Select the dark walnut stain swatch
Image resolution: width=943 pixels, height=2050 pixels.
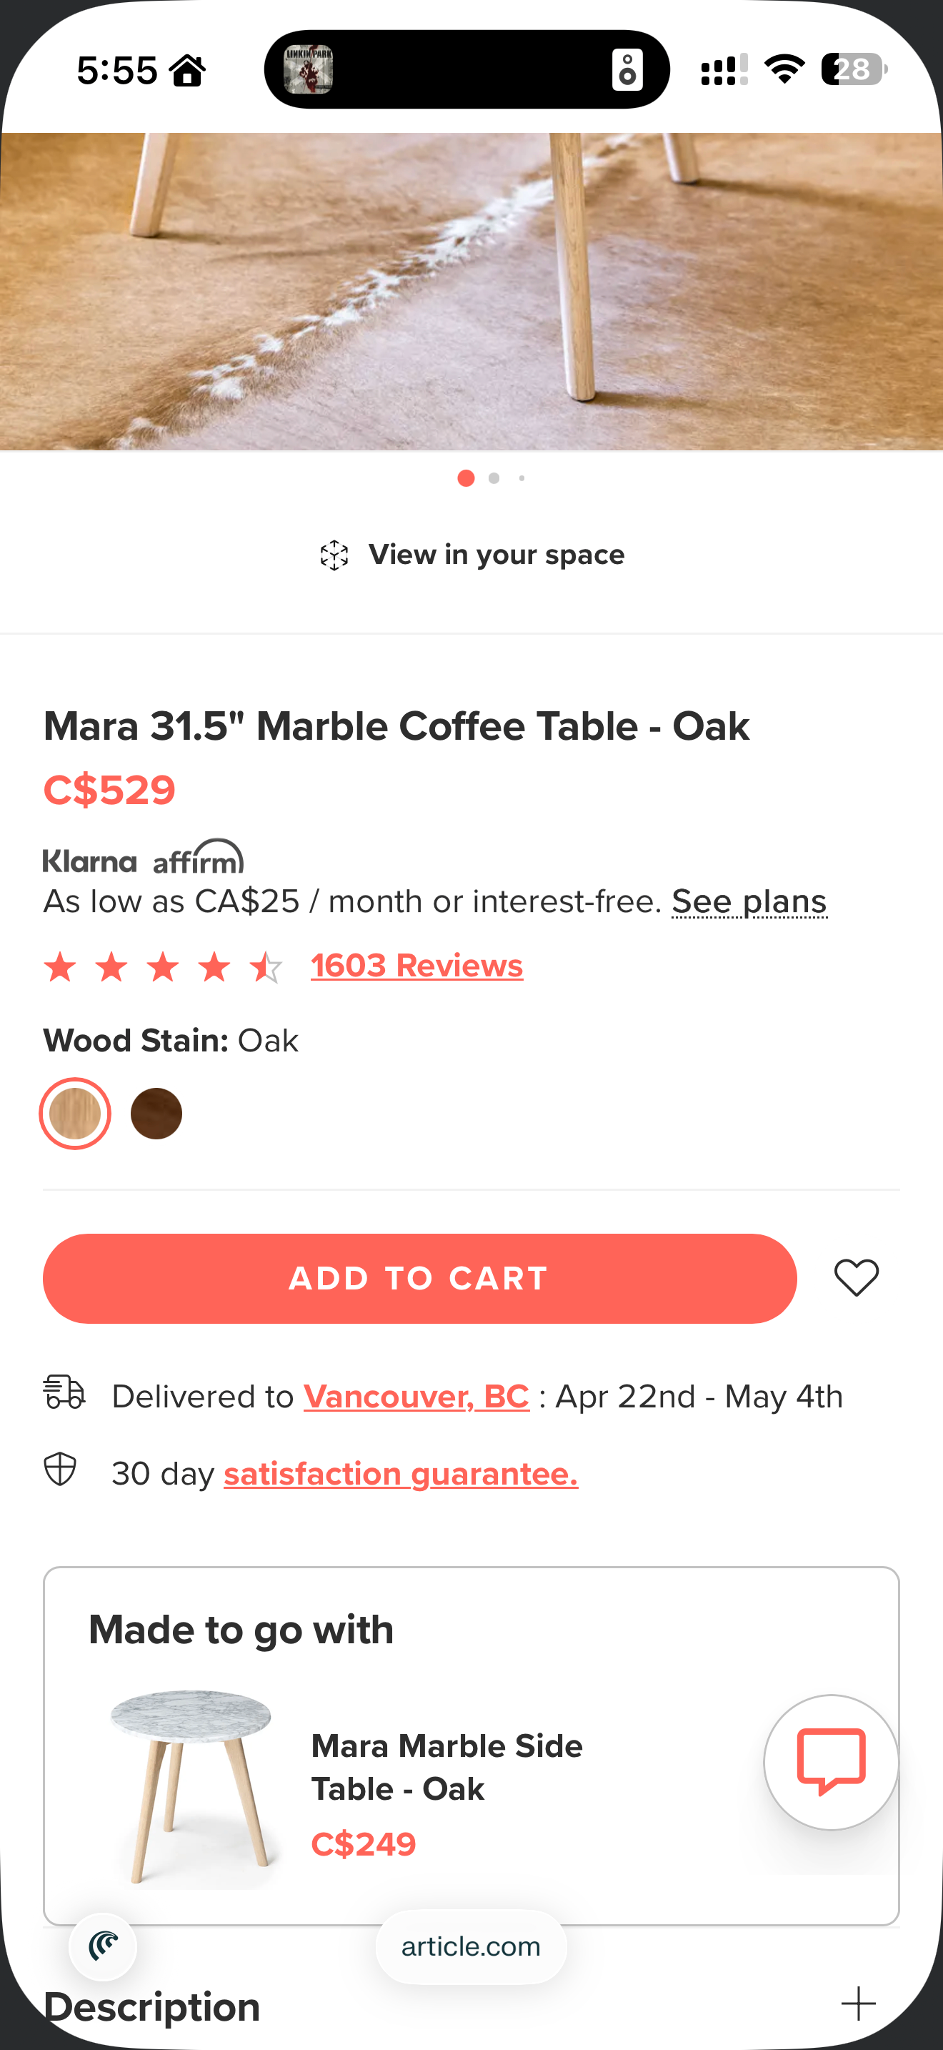click(x=156, y=1114)
